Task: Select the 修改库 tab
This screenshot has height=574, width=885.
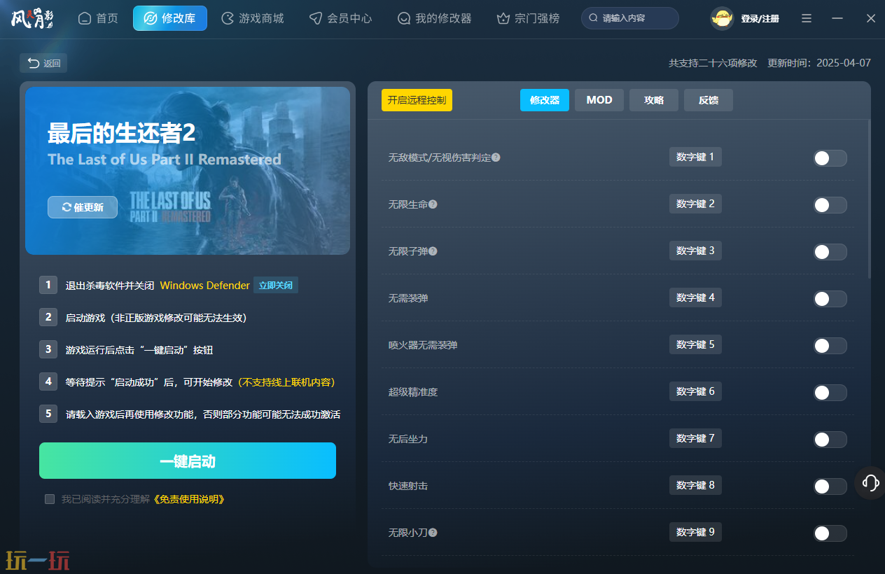Action: click(170, 18)
